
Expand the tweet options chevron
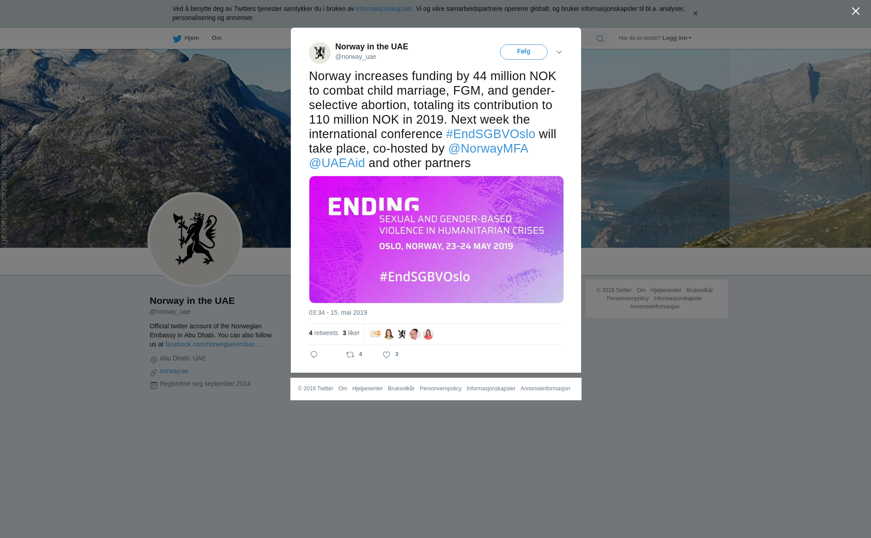coord(559,52)
